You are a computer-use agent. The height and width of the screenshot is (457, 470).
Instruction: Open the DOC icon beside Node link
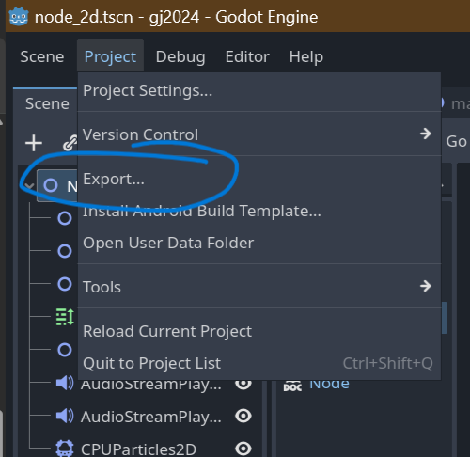coord(292,386)
